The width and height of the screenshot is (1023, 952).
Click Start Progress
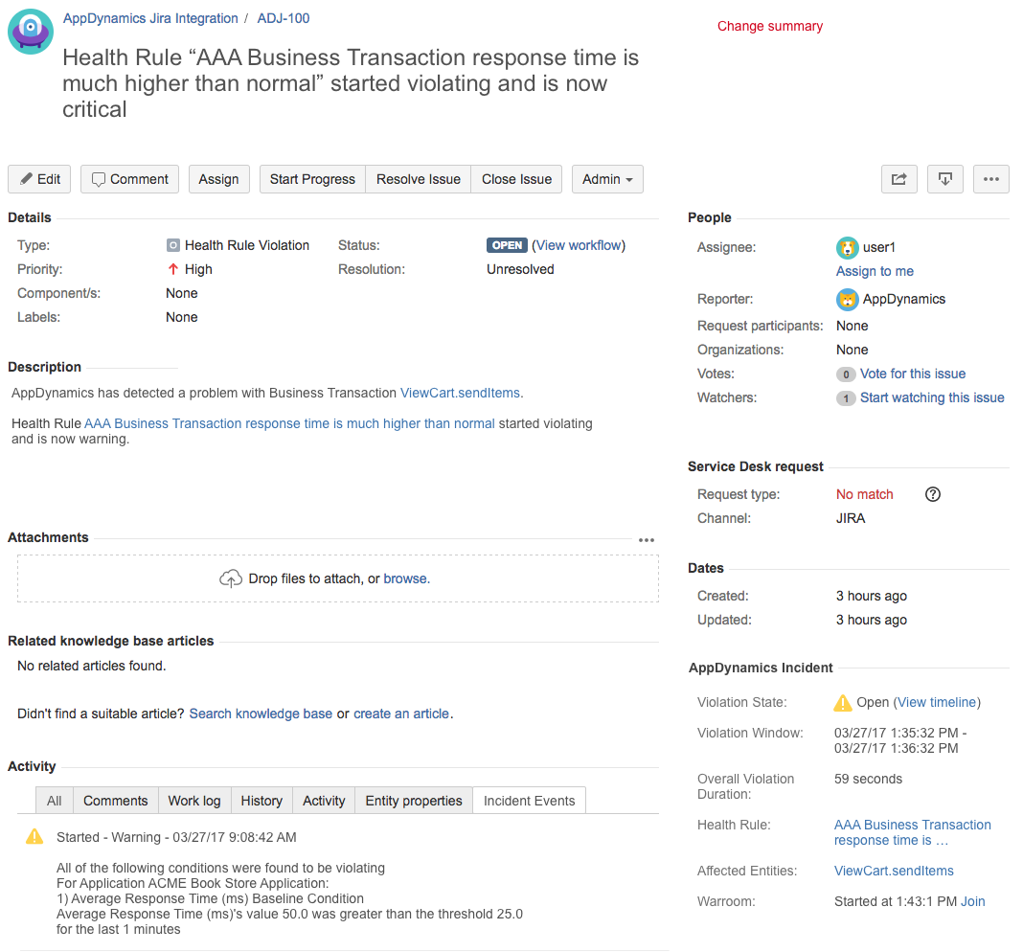(x=312, y=179)
